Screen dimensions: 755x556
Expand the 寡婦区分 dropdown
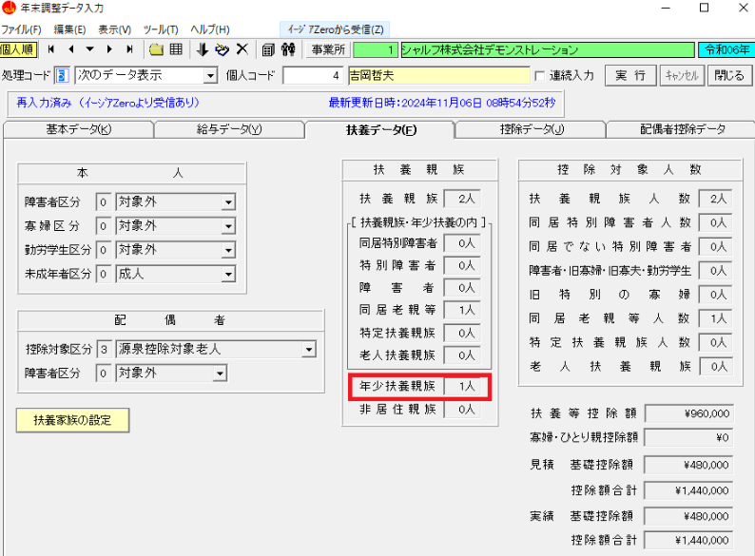coord(228,226)
